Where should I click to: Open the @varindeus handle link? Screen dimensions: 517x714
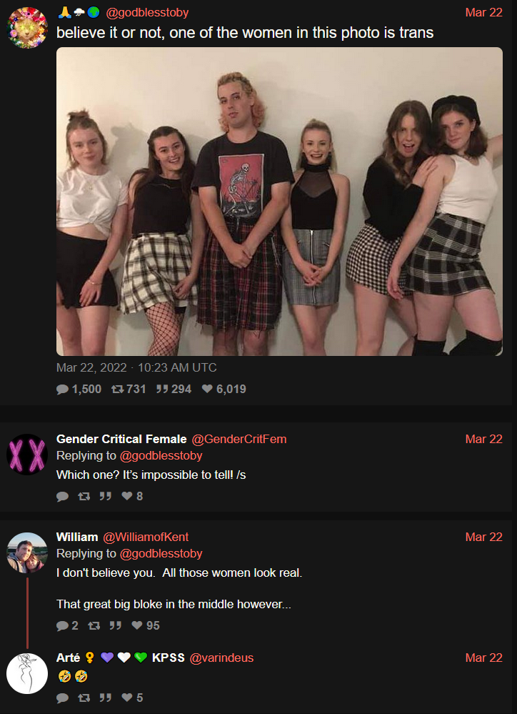pyautogui.click(x=221, y=658)
